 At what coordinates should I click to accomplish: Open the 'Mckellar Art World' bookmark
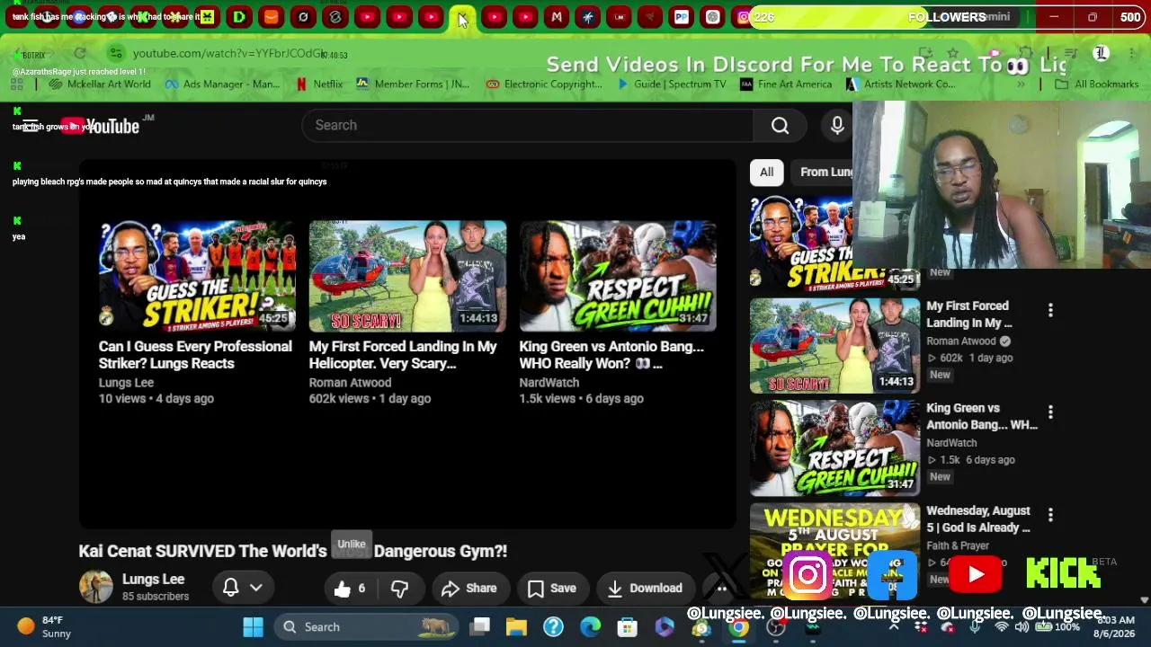coord(100,84)
